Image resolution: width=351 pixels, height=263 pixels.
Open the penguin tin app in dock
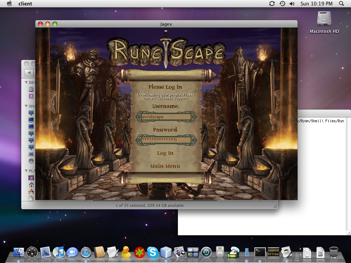tap(233, 252)
